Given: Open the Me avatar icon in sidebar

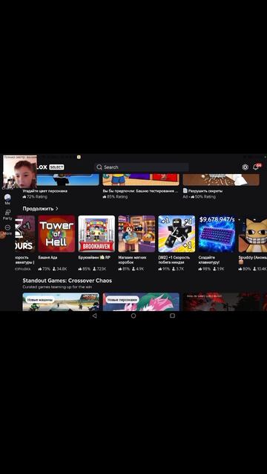Looking at the screenshot, I should (7, 198).
